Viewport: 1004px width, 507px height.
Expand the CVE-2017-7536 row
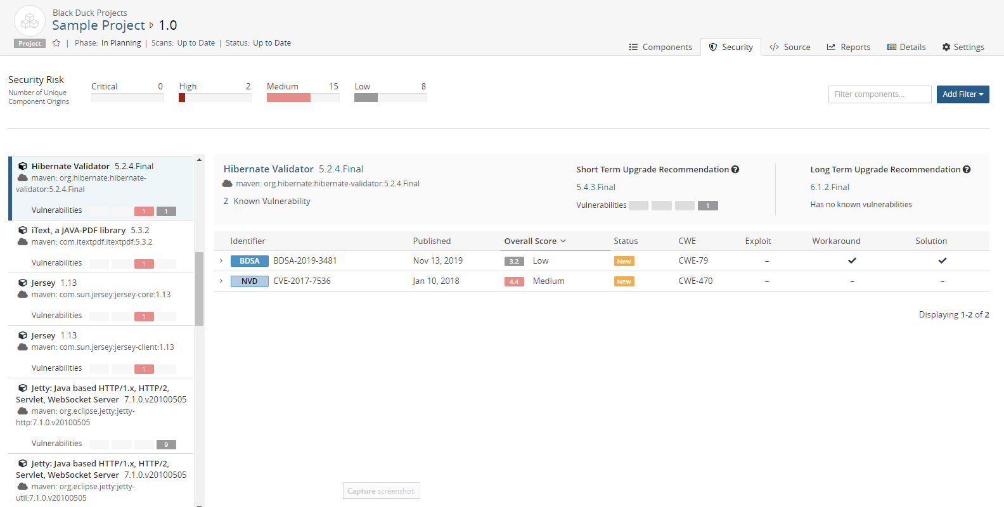pos(221,281)
